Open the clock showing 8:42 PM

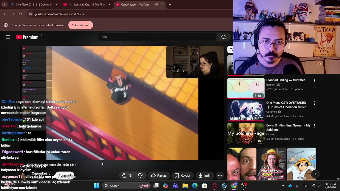(330, 186)
